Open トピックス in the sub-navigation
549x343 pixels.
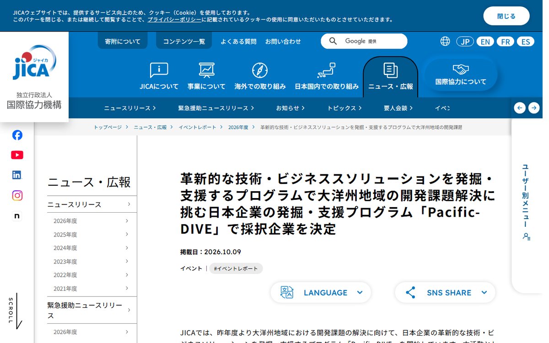(x=344, y=108)
